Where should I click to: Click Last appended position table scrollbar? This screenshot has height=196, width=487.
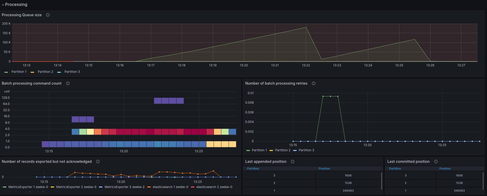coord(382,181)
